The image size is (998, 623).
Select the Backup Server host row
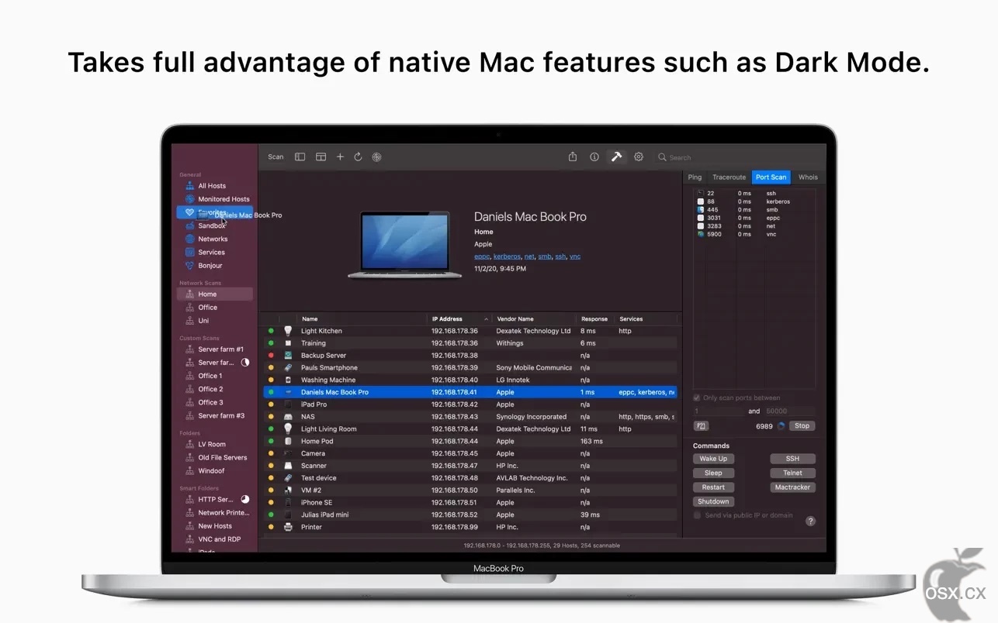tap(470, 356)
